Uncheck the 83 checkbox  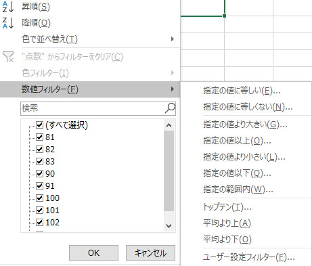click(x=40, y=161)
